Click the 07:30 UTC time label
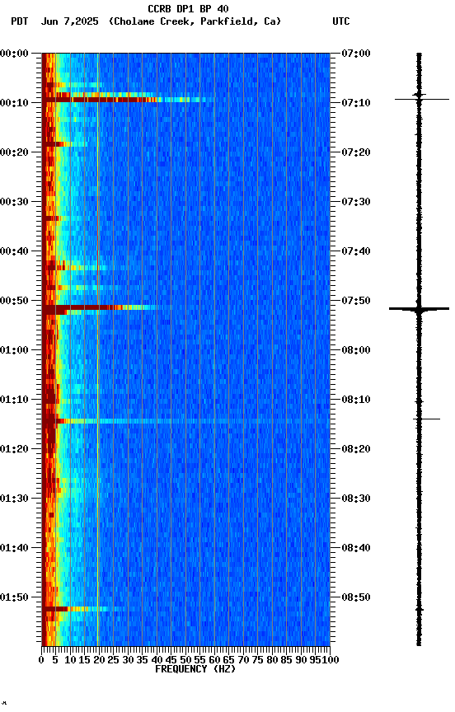 (x=356, y=202)
